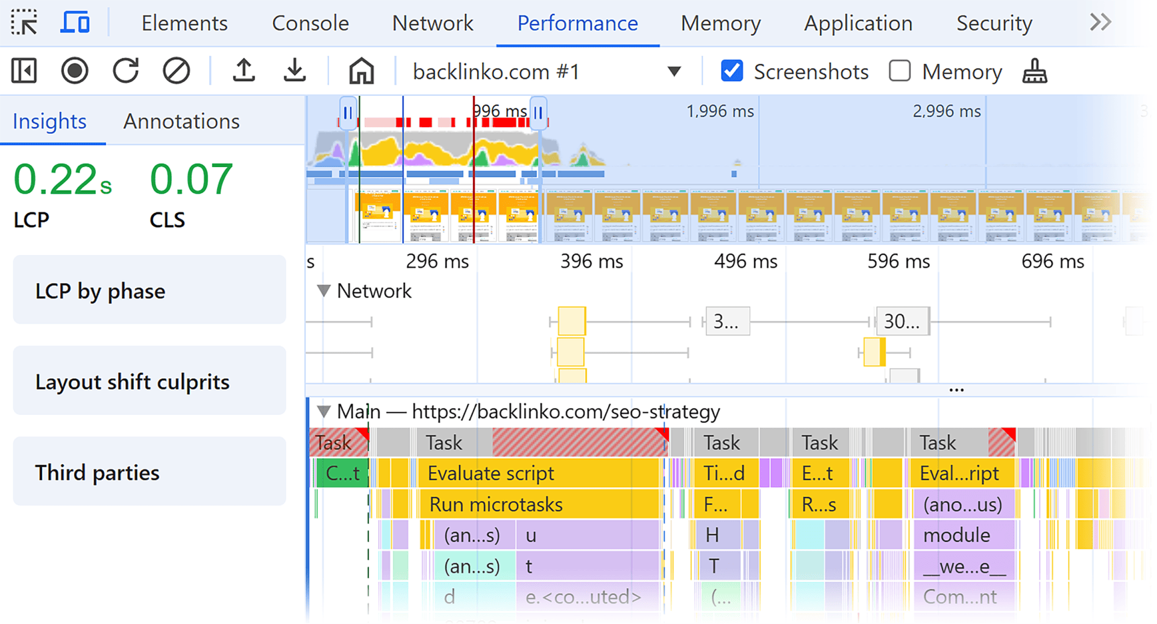Click the reload and record icon

[x=125, y=71]
